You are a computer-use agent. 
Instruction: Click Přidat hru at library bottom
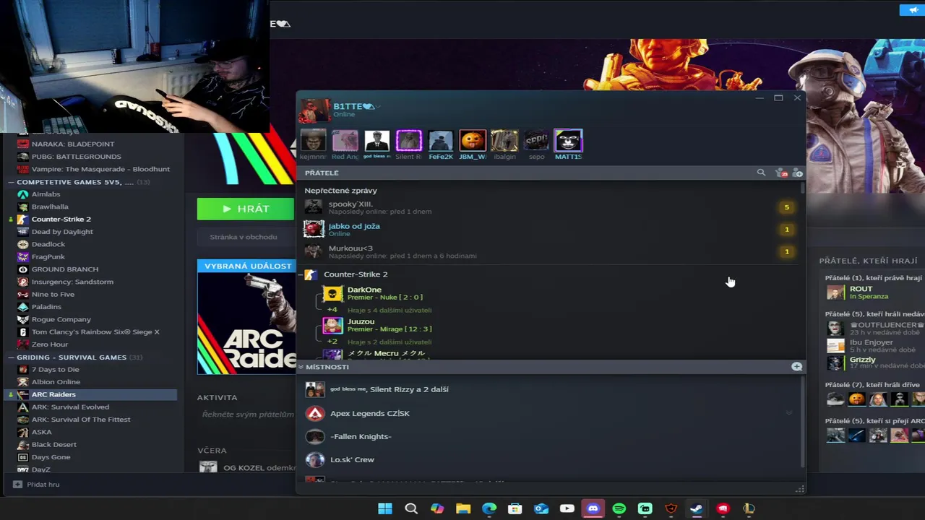click(x=38, y=484)
